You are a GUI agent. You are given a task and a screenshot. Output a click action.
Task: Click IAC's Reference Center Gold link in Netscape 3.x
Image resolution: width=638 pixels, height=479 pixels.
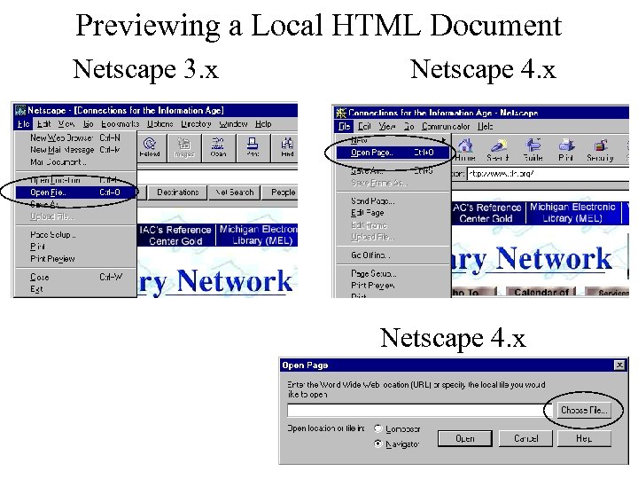(175, 235)
